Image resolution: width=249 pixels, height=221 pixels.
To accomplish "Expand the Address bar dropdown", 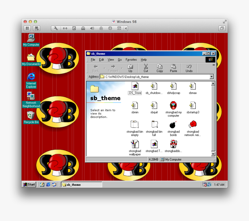I will [x=212, y=77].
